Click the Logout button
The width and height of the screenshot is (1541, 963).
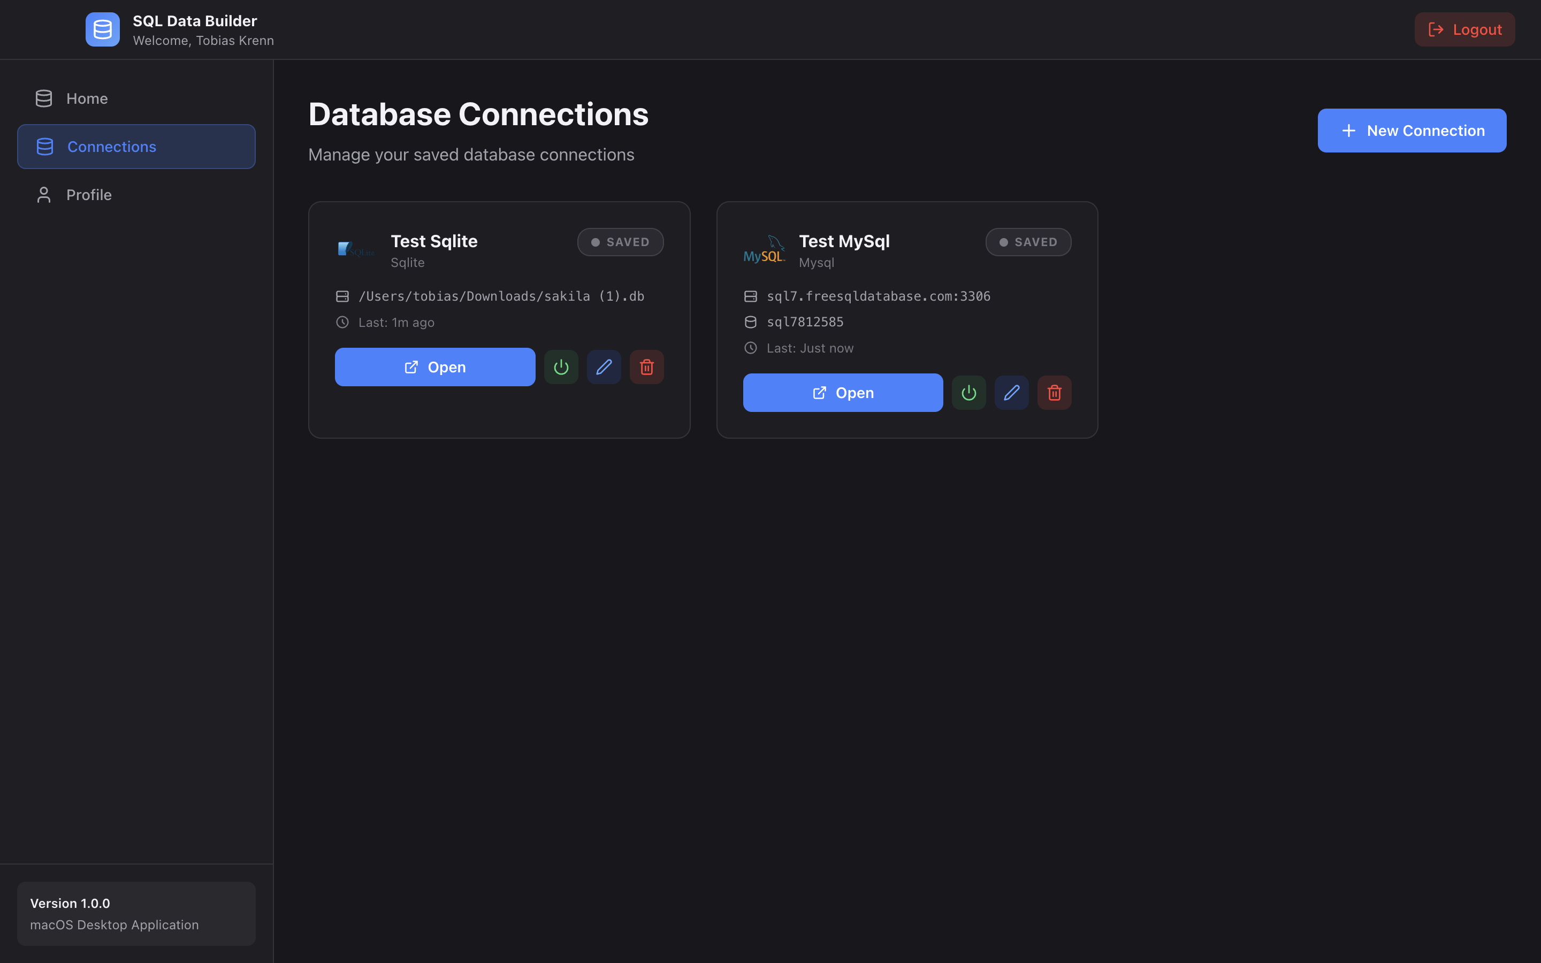click(x=1464, y=29)
